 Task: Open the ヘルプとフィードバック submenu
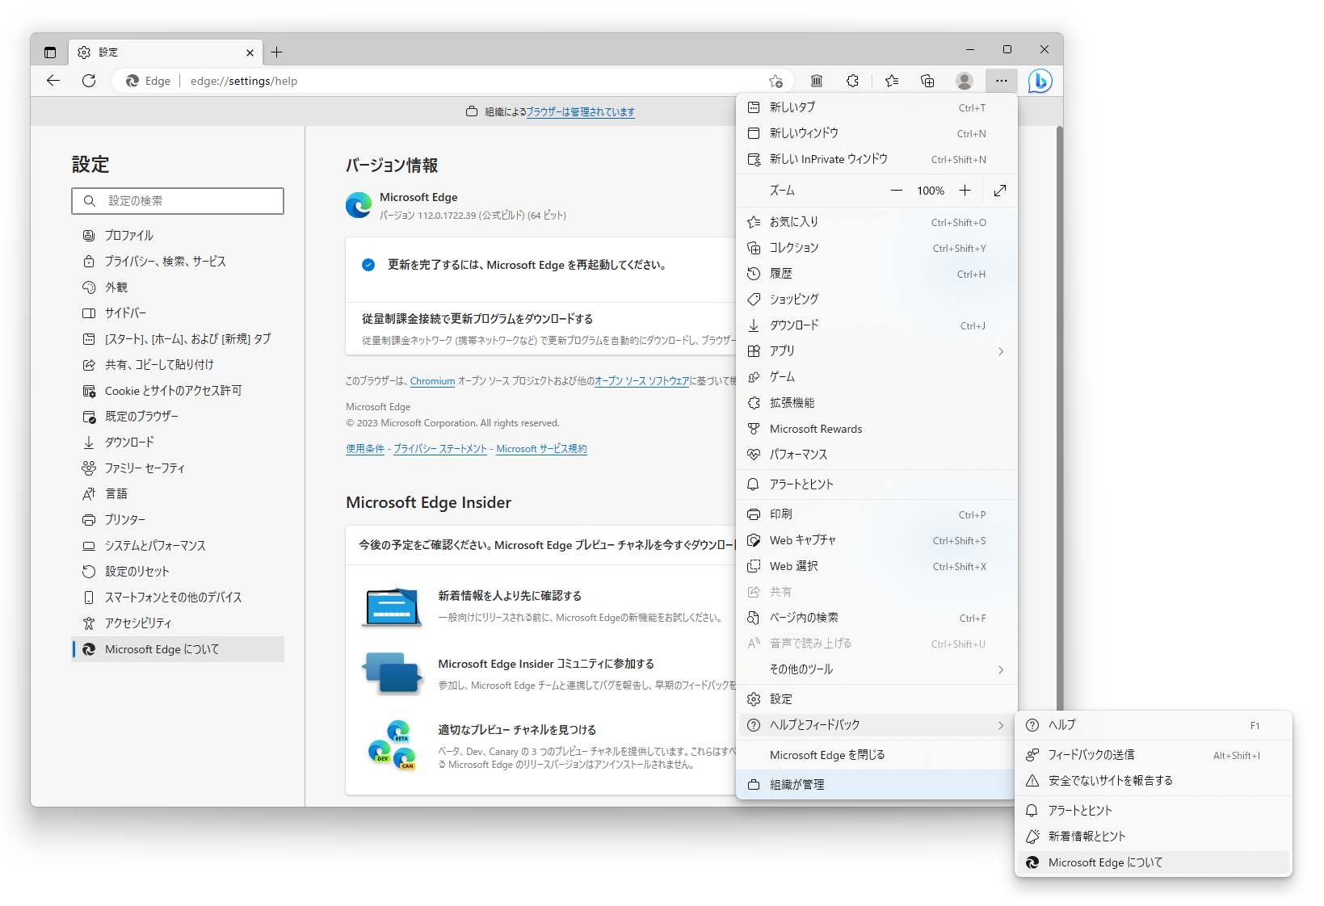pyautogui.click(x=876, y=724)
